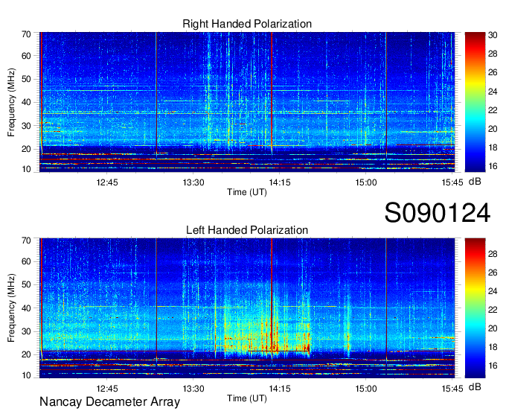Click Frequency (MHz) label of Right Handed plot

[11, 102]
